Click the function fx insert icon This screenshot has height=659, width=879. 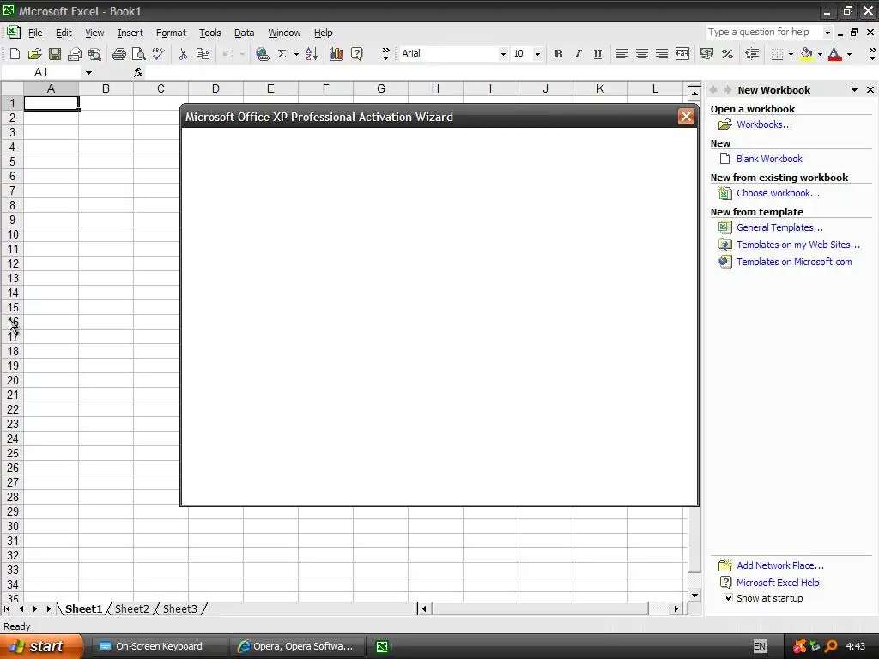(x=138, y=72)
